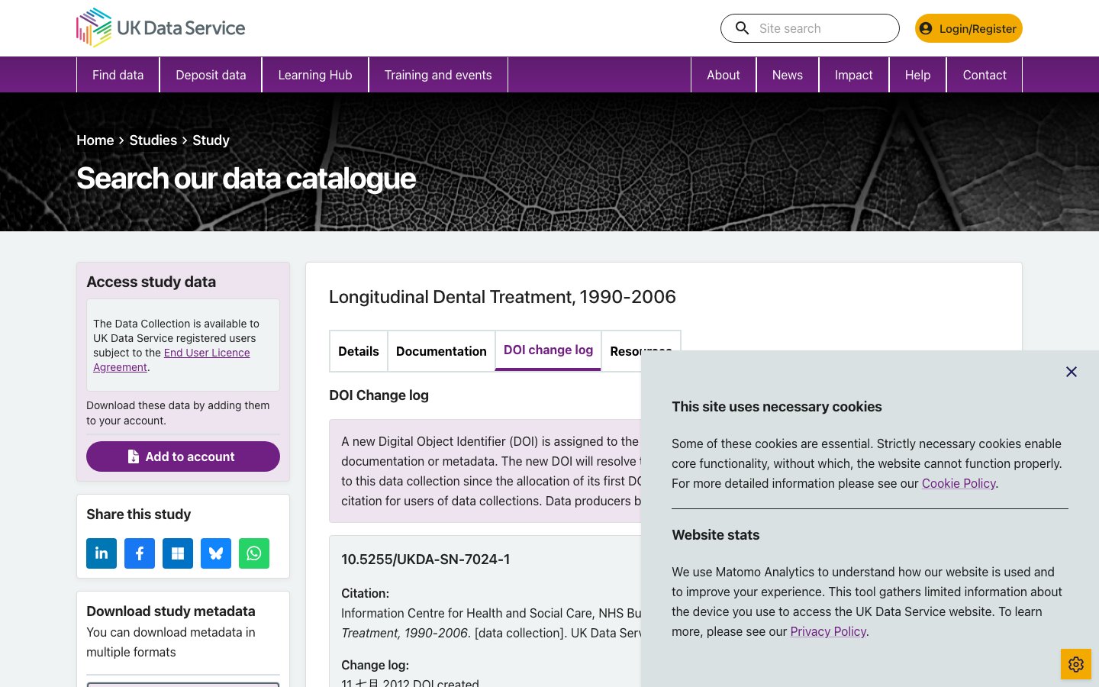Open the Deposit data menu
Viewport: 1099px width, 687px height.
click(x=211, y=75)
